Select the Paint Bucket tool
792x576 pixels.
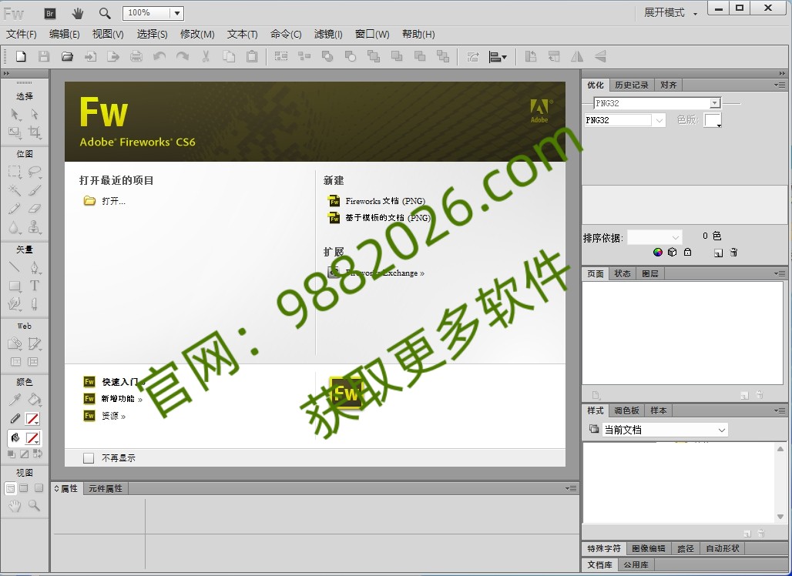tap(35, 400)
